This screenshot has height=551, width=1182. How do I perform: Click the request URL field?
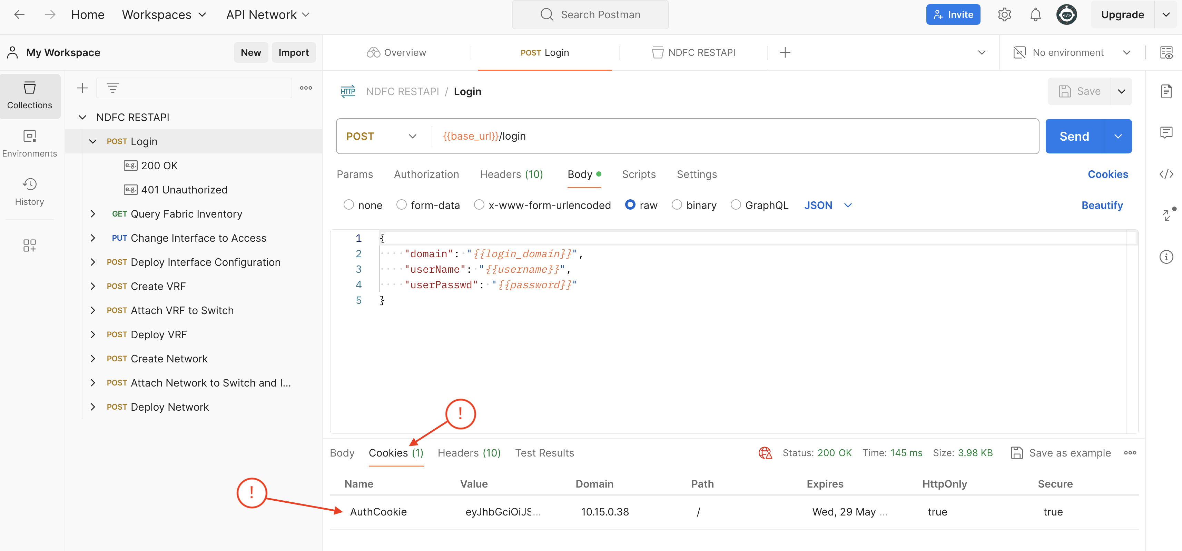[x=735, y=136]
